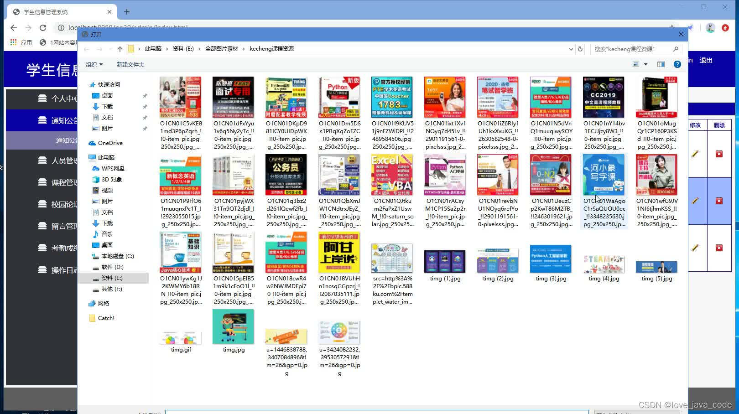Open a new browser tab
Screen dimensions: 739x414
[x=127, y=12]
